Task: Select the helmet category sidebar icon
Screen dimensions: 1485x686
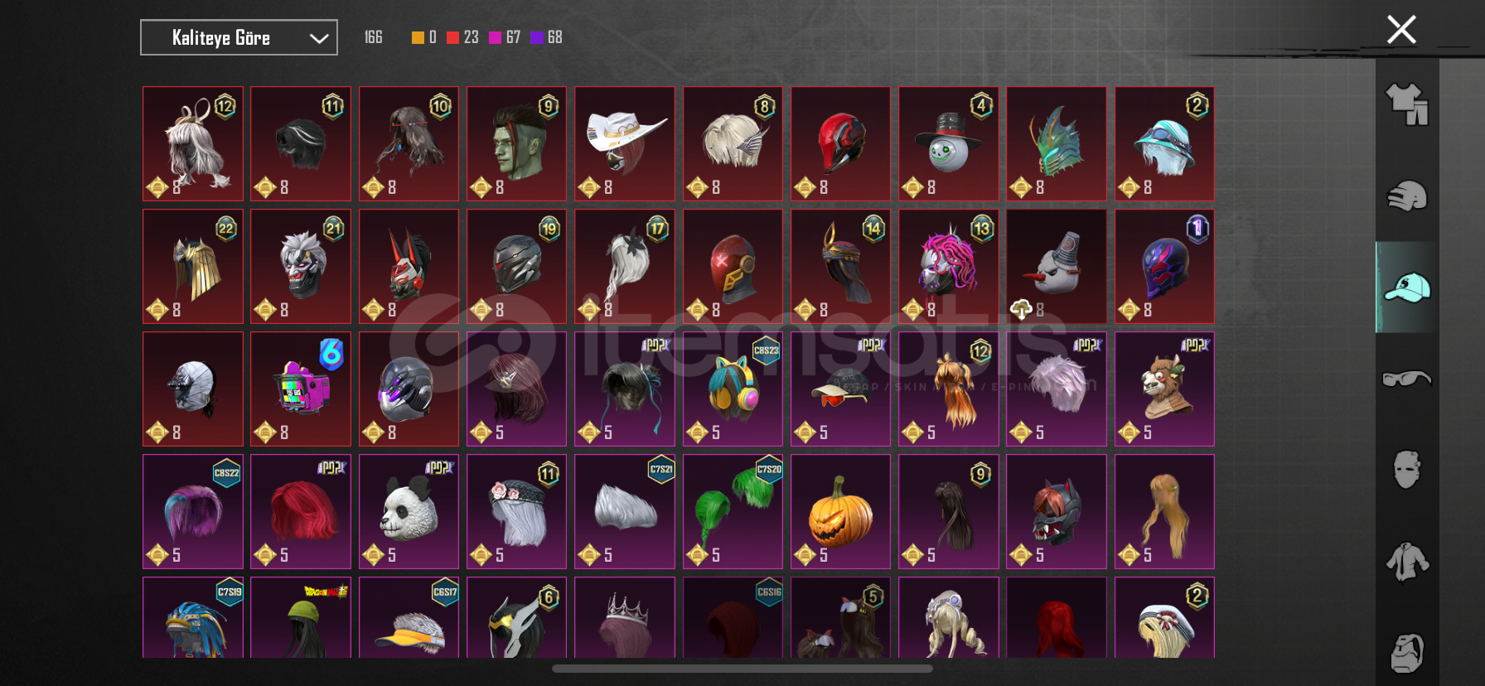Action: pos(1406,196)
